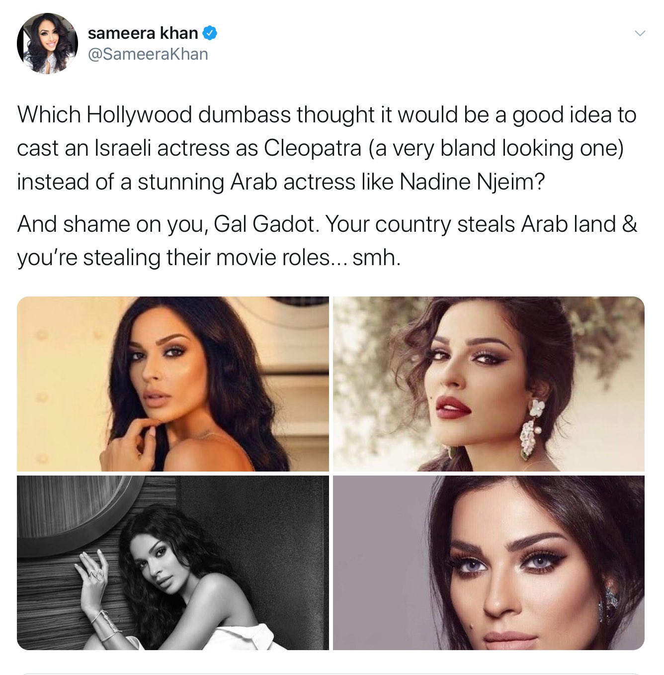The width and height of the screenshot is (664, 675).
Task: Click the ringed hand in the monochrome photo
Action: (x=92, y=574)
